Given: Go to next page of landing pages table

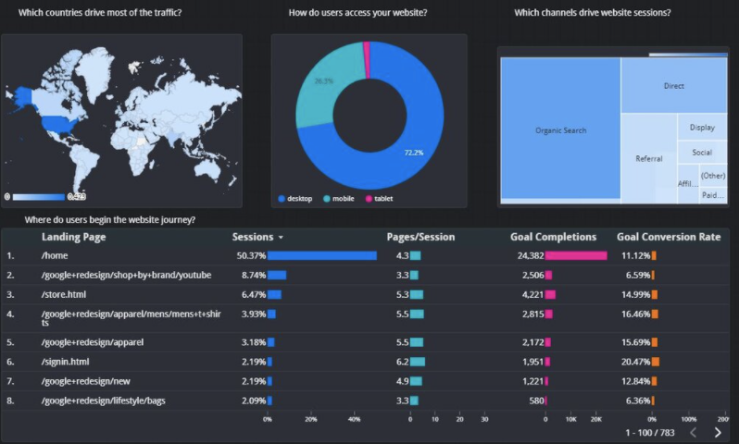Looking at the screenshot, I should tap(718, 432).
